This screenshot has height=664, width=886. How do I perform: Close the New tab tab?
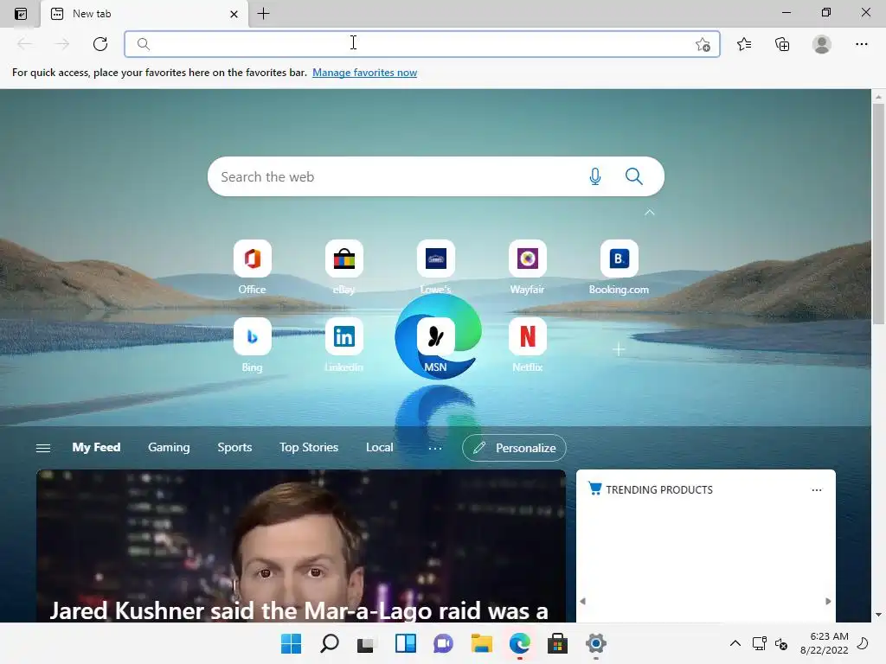point(234,14)
